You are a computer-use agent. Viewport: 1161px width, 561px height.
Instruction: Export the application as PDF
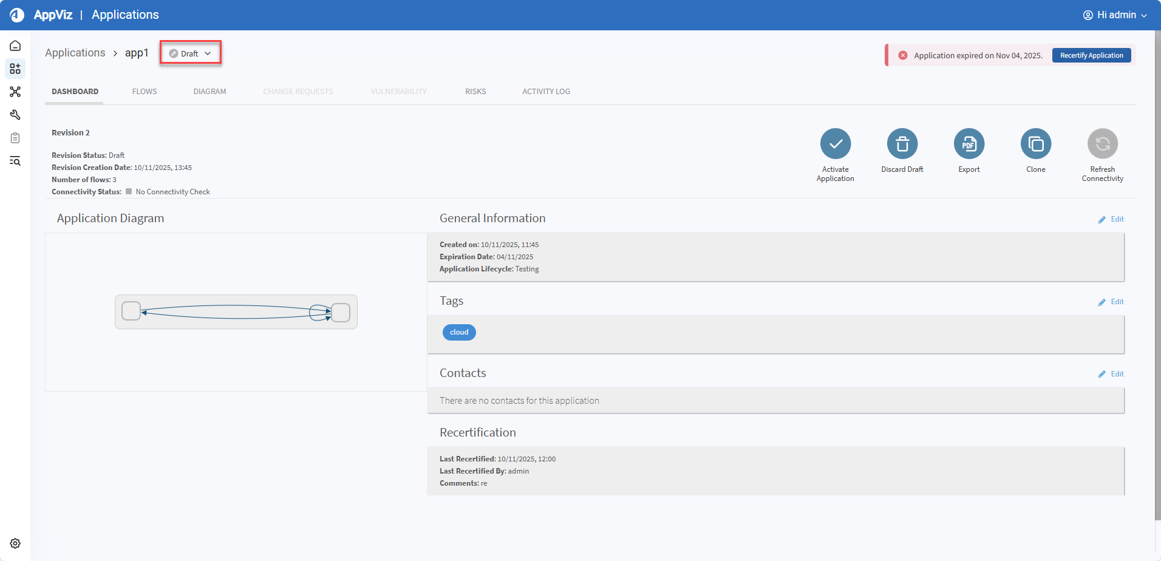(x=969, y=144)
